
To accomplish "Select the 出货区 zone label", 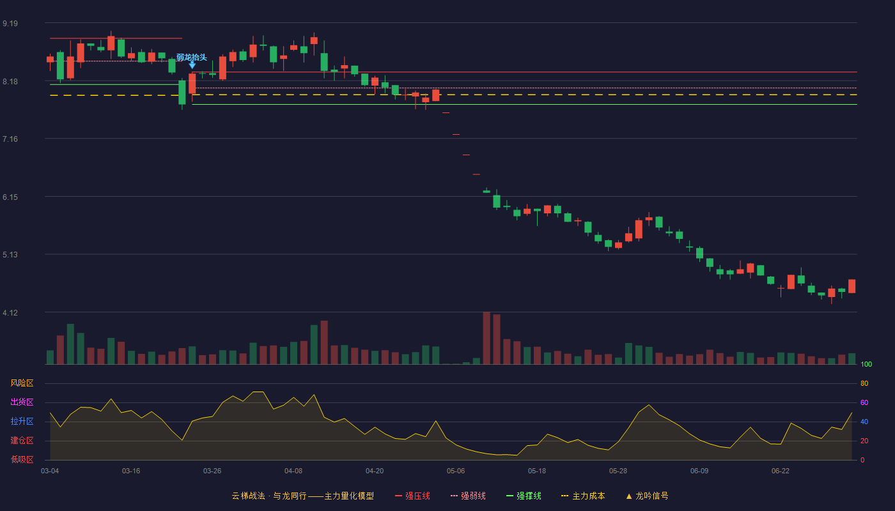I will coord(22,402).
